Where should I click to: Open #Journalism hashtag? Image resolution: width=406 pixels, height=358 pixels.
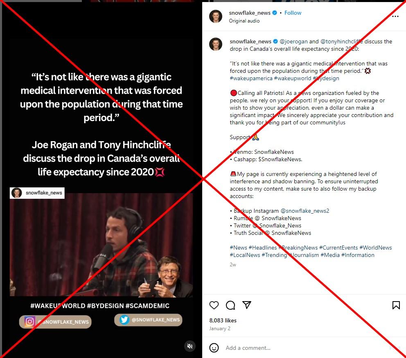pos(304,255)
